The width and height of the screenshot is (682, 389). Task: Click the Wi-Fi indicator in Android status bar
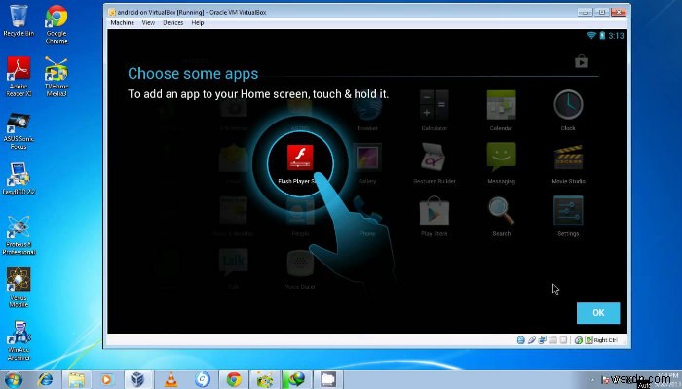591,36
